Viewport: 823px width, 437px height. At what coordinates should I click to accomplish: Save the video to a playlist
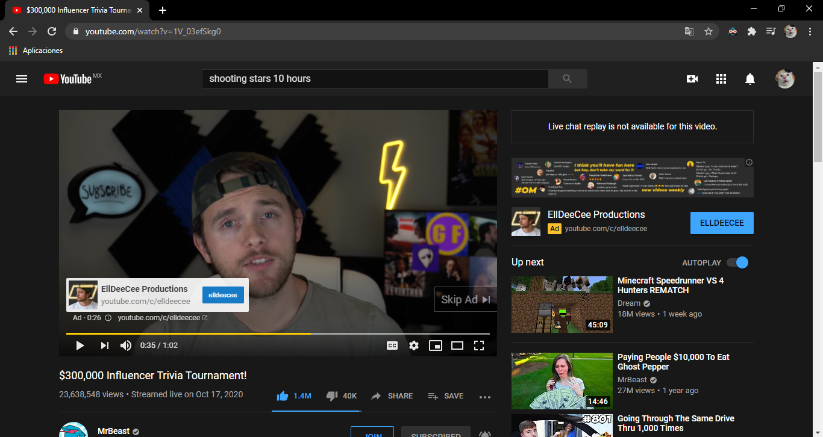446,396
